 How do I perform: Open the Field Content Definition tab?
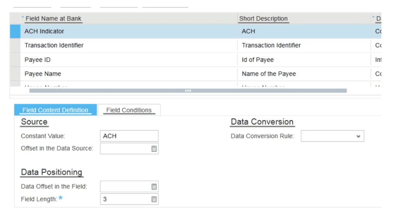tap(55, 110)
